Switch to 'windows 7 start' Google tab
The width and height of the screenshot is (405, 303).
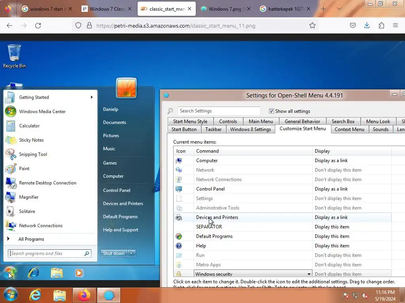coord(47,9)
